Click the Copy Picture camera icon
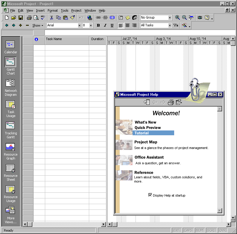 click(x=200, y=18)
